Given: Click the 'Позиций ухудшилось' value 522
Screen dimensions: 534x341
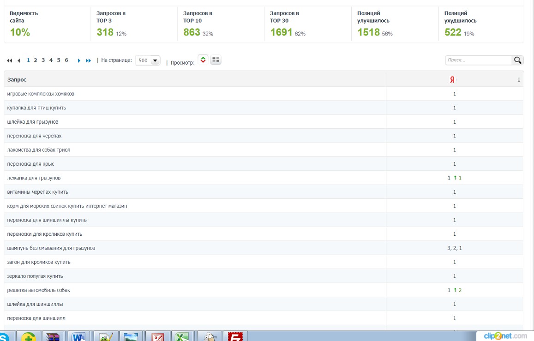Looking at the screenshot, I should (x=453, y=32).
